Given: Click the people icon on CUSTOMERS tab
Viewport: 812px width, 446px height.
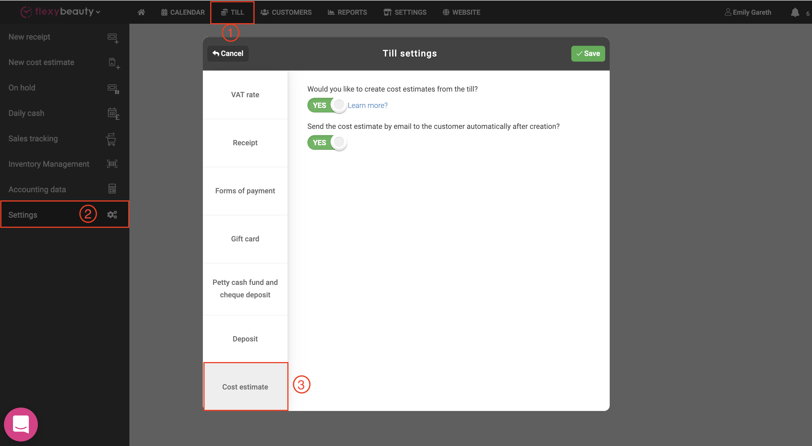Looking at the screenshot, I should pos(264,12).
